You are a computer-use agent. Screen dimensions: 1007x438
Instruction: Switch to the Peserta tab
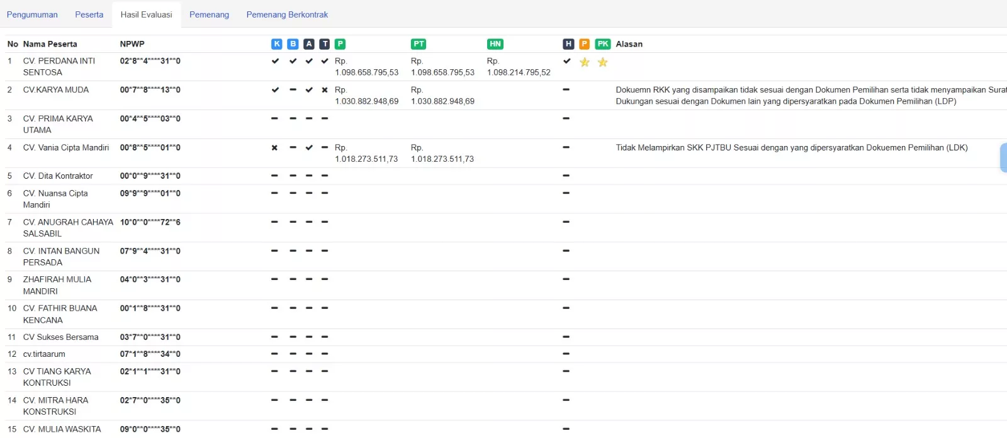coord(89,14)
